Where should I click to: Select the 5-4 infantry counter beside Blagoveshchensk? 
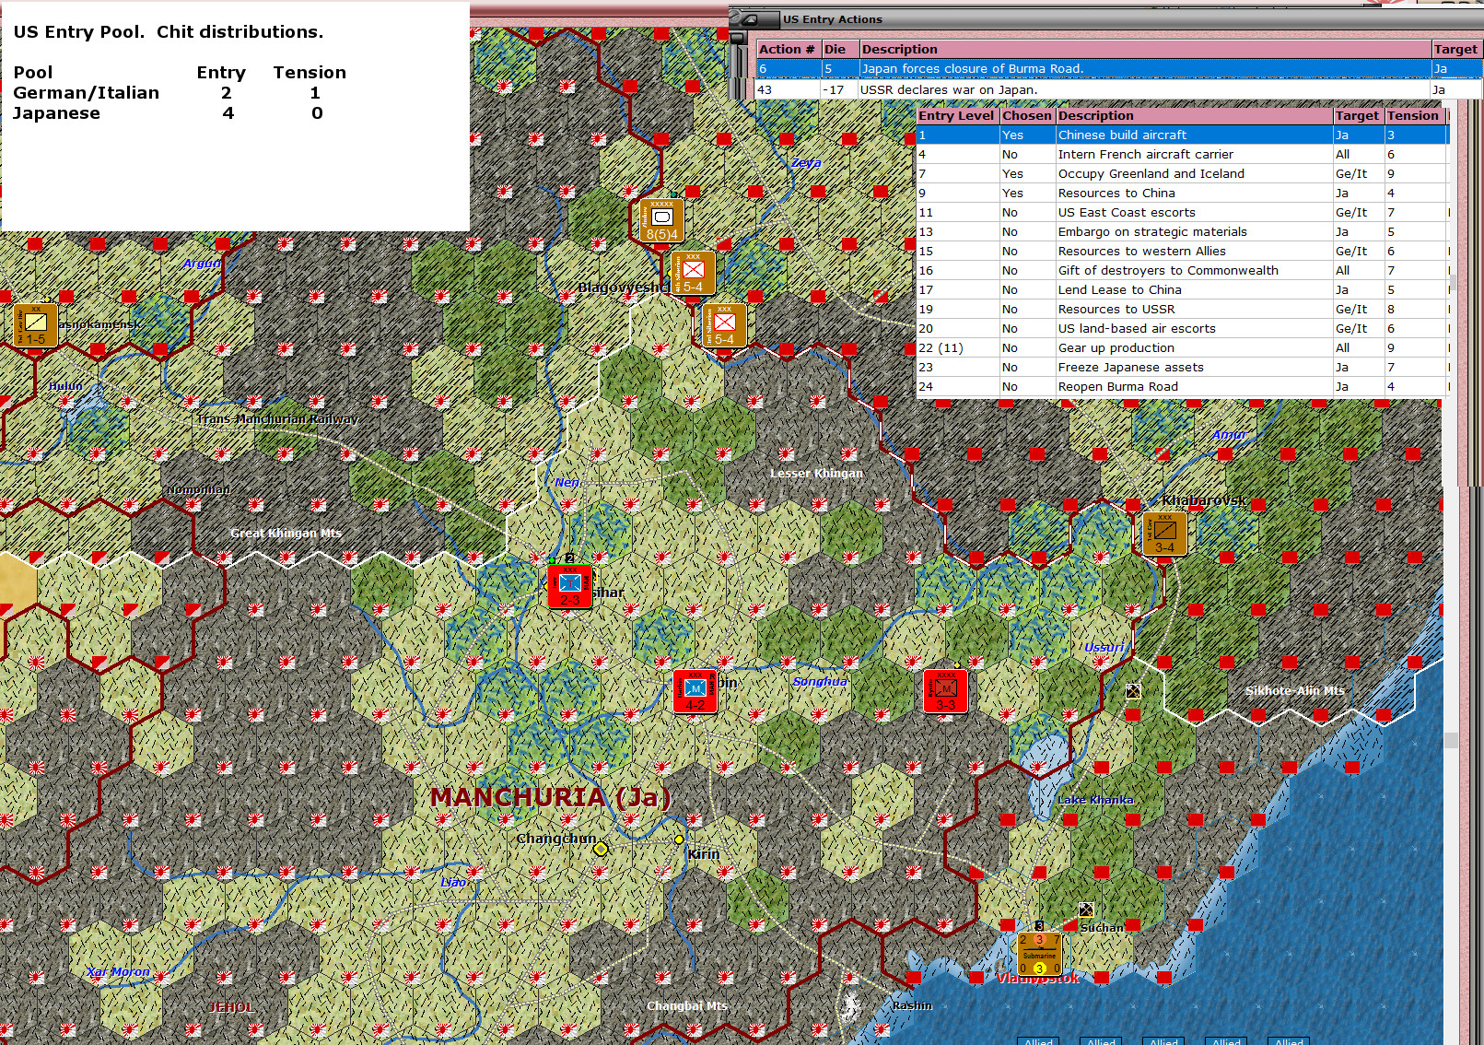tap(693, 273)
